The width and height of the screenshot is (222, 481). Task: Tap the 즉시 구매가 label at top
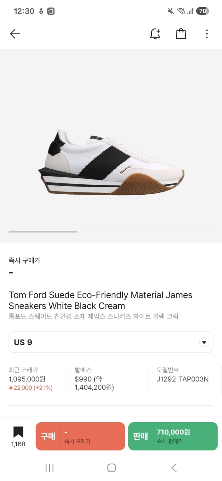[x=24, y=260]
